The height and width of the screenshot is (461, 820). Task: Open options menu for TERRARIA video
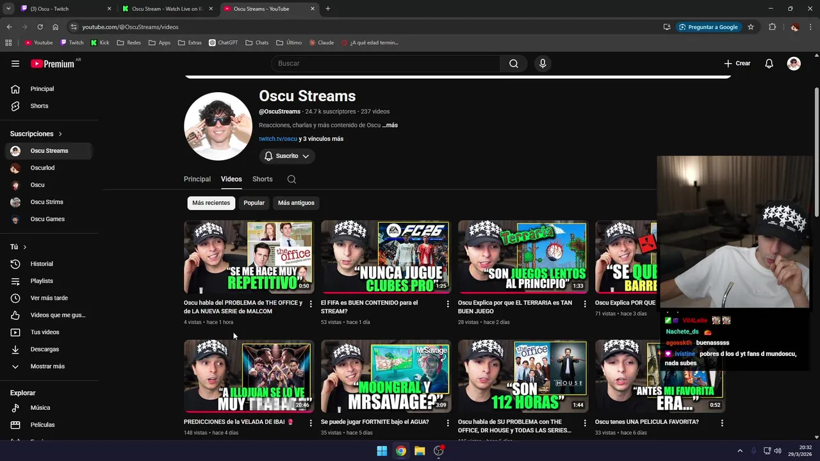[585, 303]
